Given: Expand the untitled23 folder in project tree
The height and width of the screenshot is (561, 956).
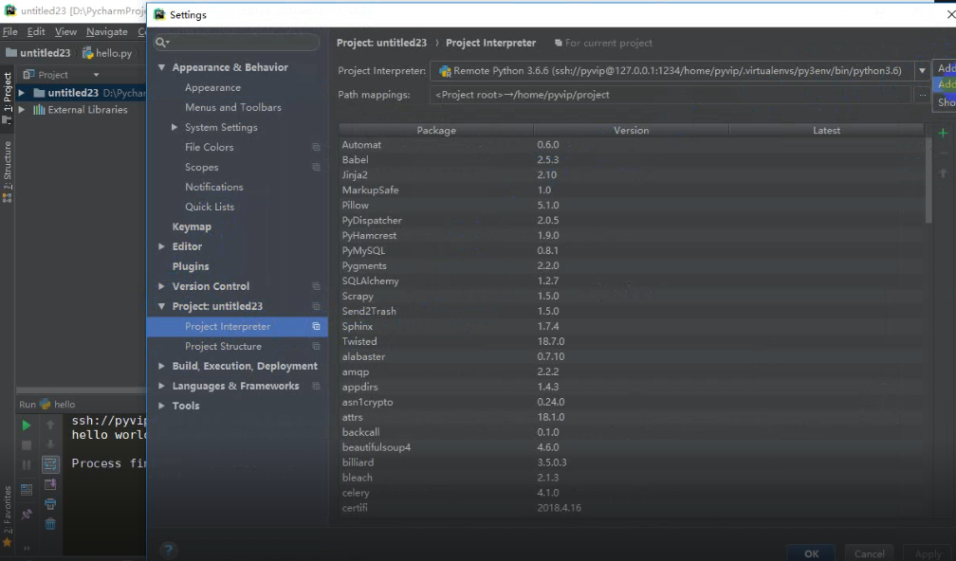Looking at the screenshot, I should 21,93.
